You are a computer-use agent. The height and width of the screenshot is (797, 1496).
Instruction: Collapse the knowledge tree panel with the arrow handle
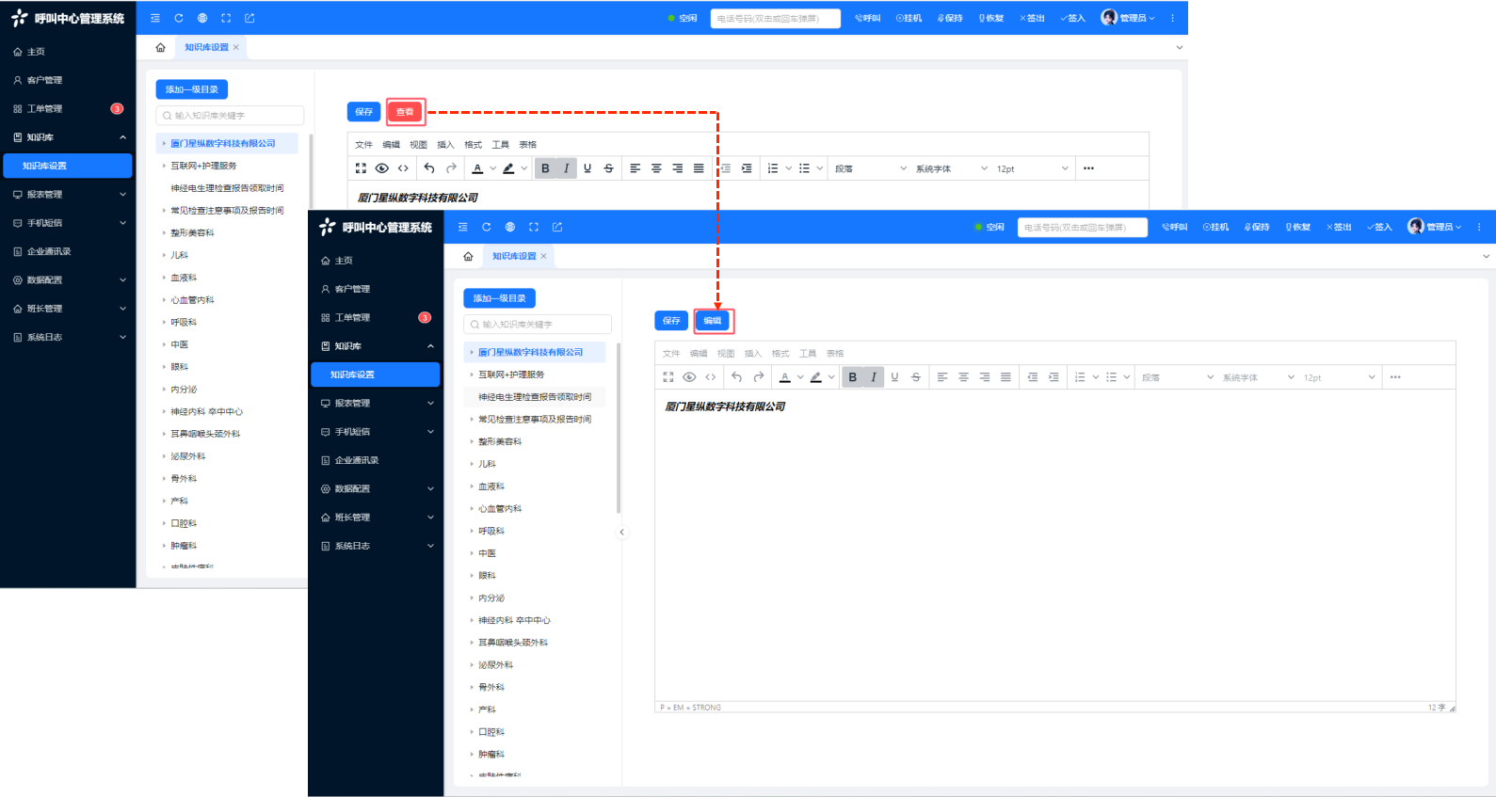point(621,533)
